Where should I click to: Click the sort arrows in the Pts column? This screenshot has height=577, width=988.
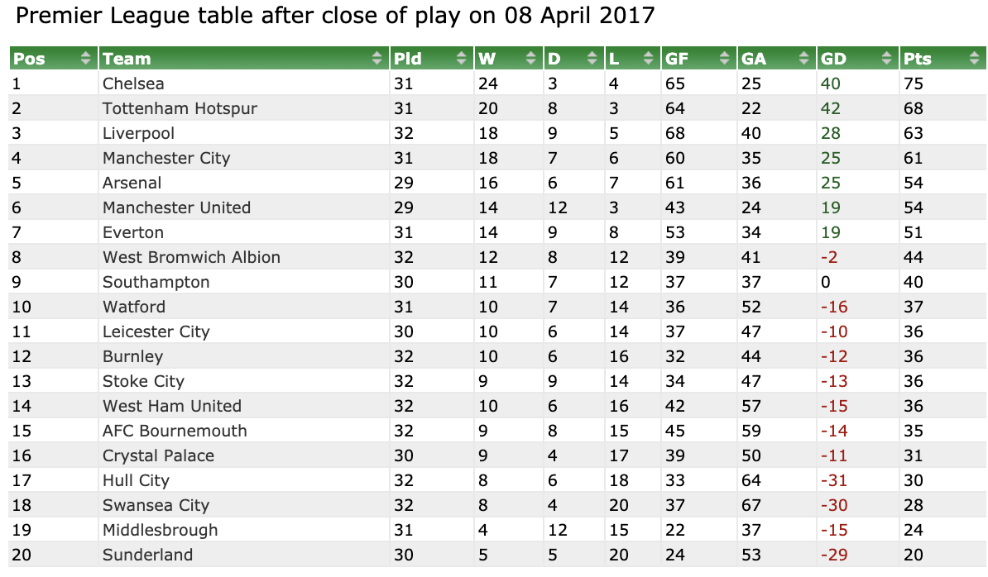pos(973,59)
